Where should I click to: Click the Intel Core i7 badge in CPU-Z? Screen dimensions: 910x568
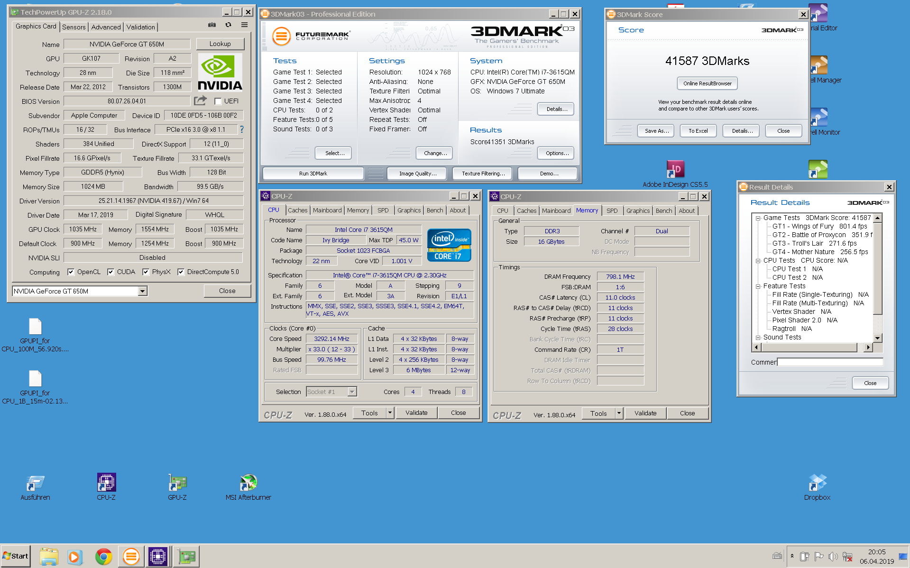point(449,245)
